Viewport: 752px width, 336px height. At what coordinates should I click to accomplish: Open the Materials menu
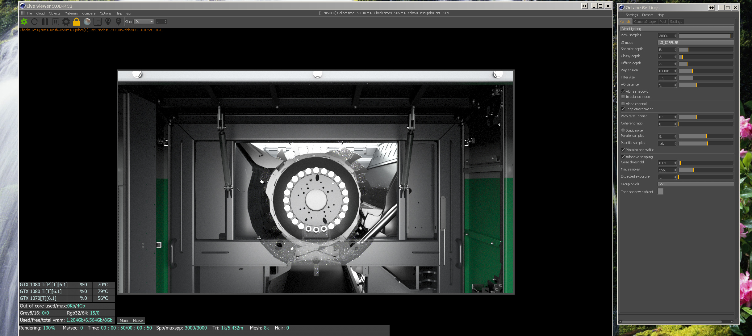[71, 13]
